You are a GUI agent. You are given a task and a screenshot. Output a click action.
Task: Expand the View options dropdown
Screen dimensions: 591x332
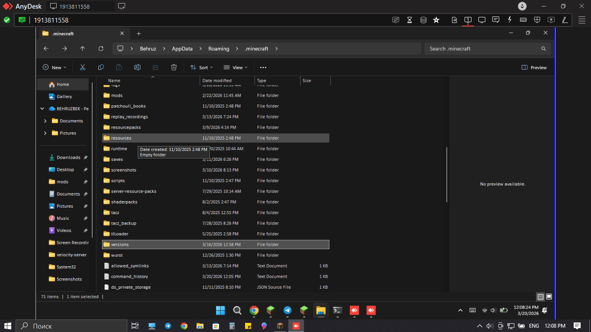pyautogui.click(x=236, y=68)
